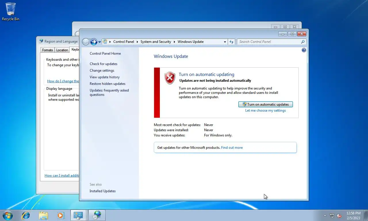Click How do I change link in Region window
Screen dimensions: 368x221
63,81
